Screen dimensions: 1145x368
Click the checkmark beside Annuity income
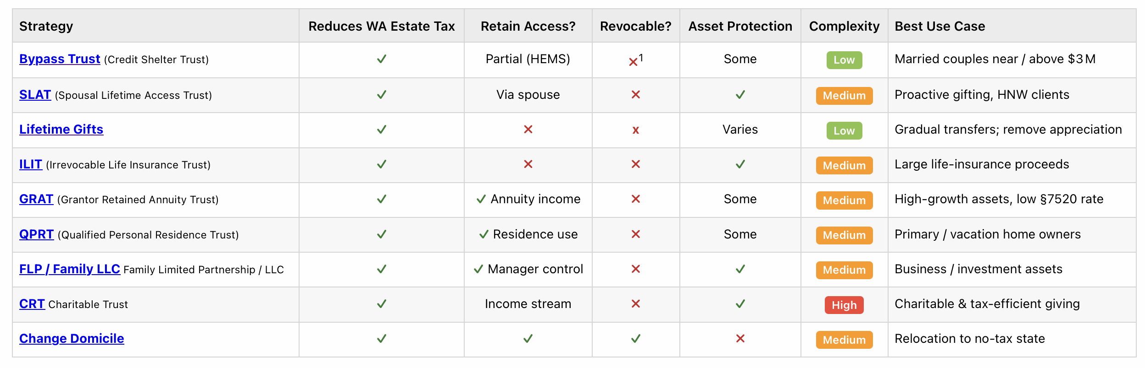click(x=481, y=199)
